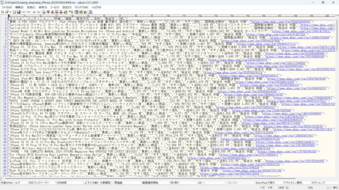Open the eBay URL on line 18
The width and height of the screenshot is (339, 190).
[x=233, y=73]
